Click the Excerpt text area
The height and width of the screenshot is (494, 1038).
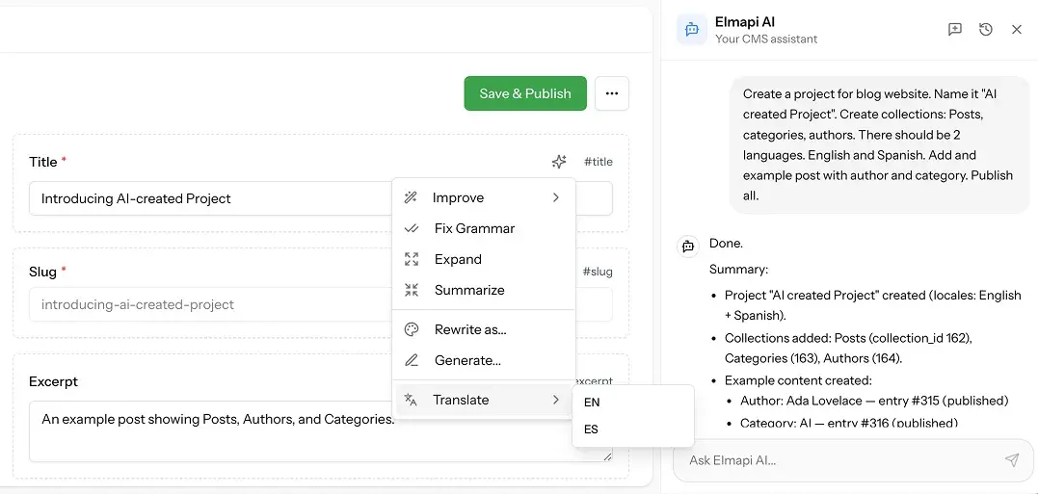click(x=320, y=431)
